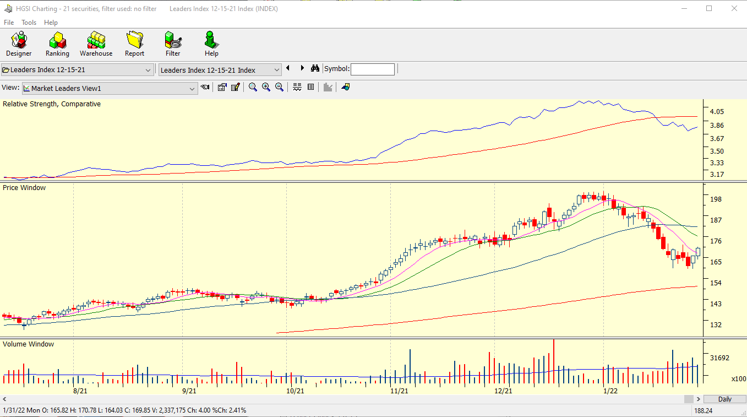Click the x100 volume multiplier label
Image resolution: width=747 pixels, height=417 pixels.
click(739, 378)
